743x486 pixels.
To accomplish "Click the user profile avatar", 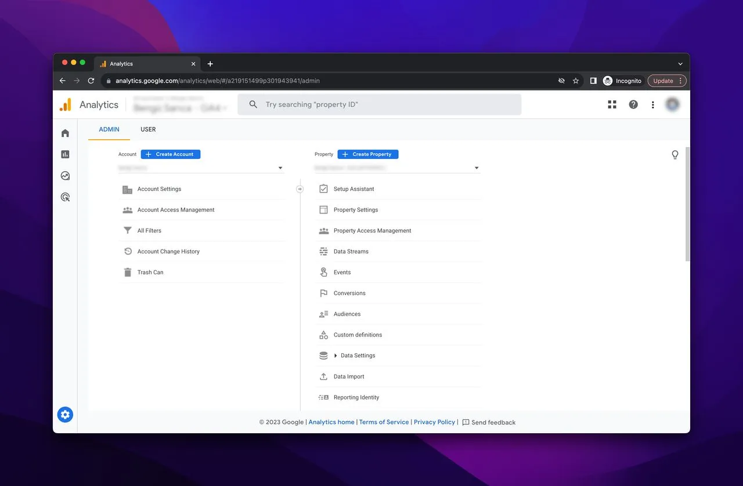I will click(x=672, y=104).
